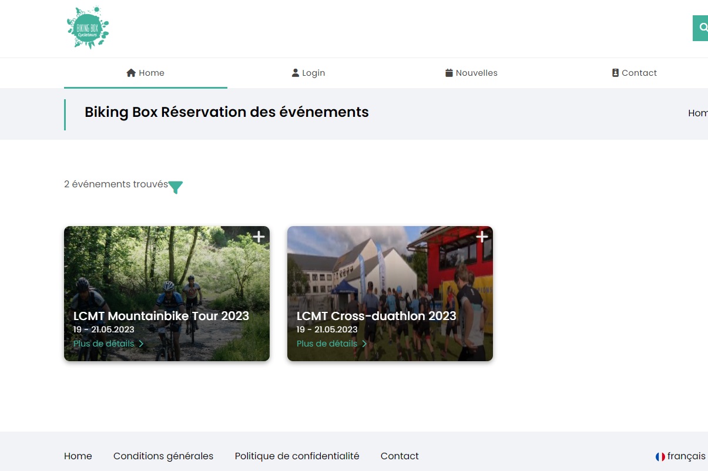Viewport: 708px width, 471px height.
Task: Click the footer Contact link
Action: (x=400, y=456)
